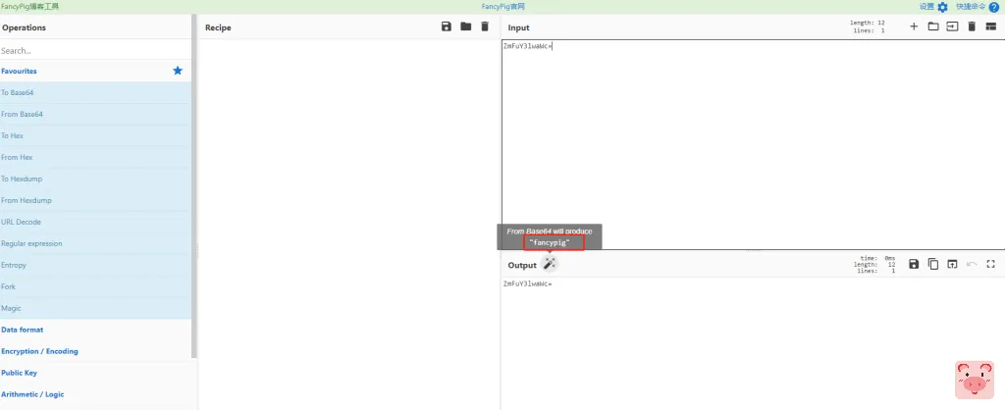Clear the recipe with trash icon
1005x410 pixels.
485,26
